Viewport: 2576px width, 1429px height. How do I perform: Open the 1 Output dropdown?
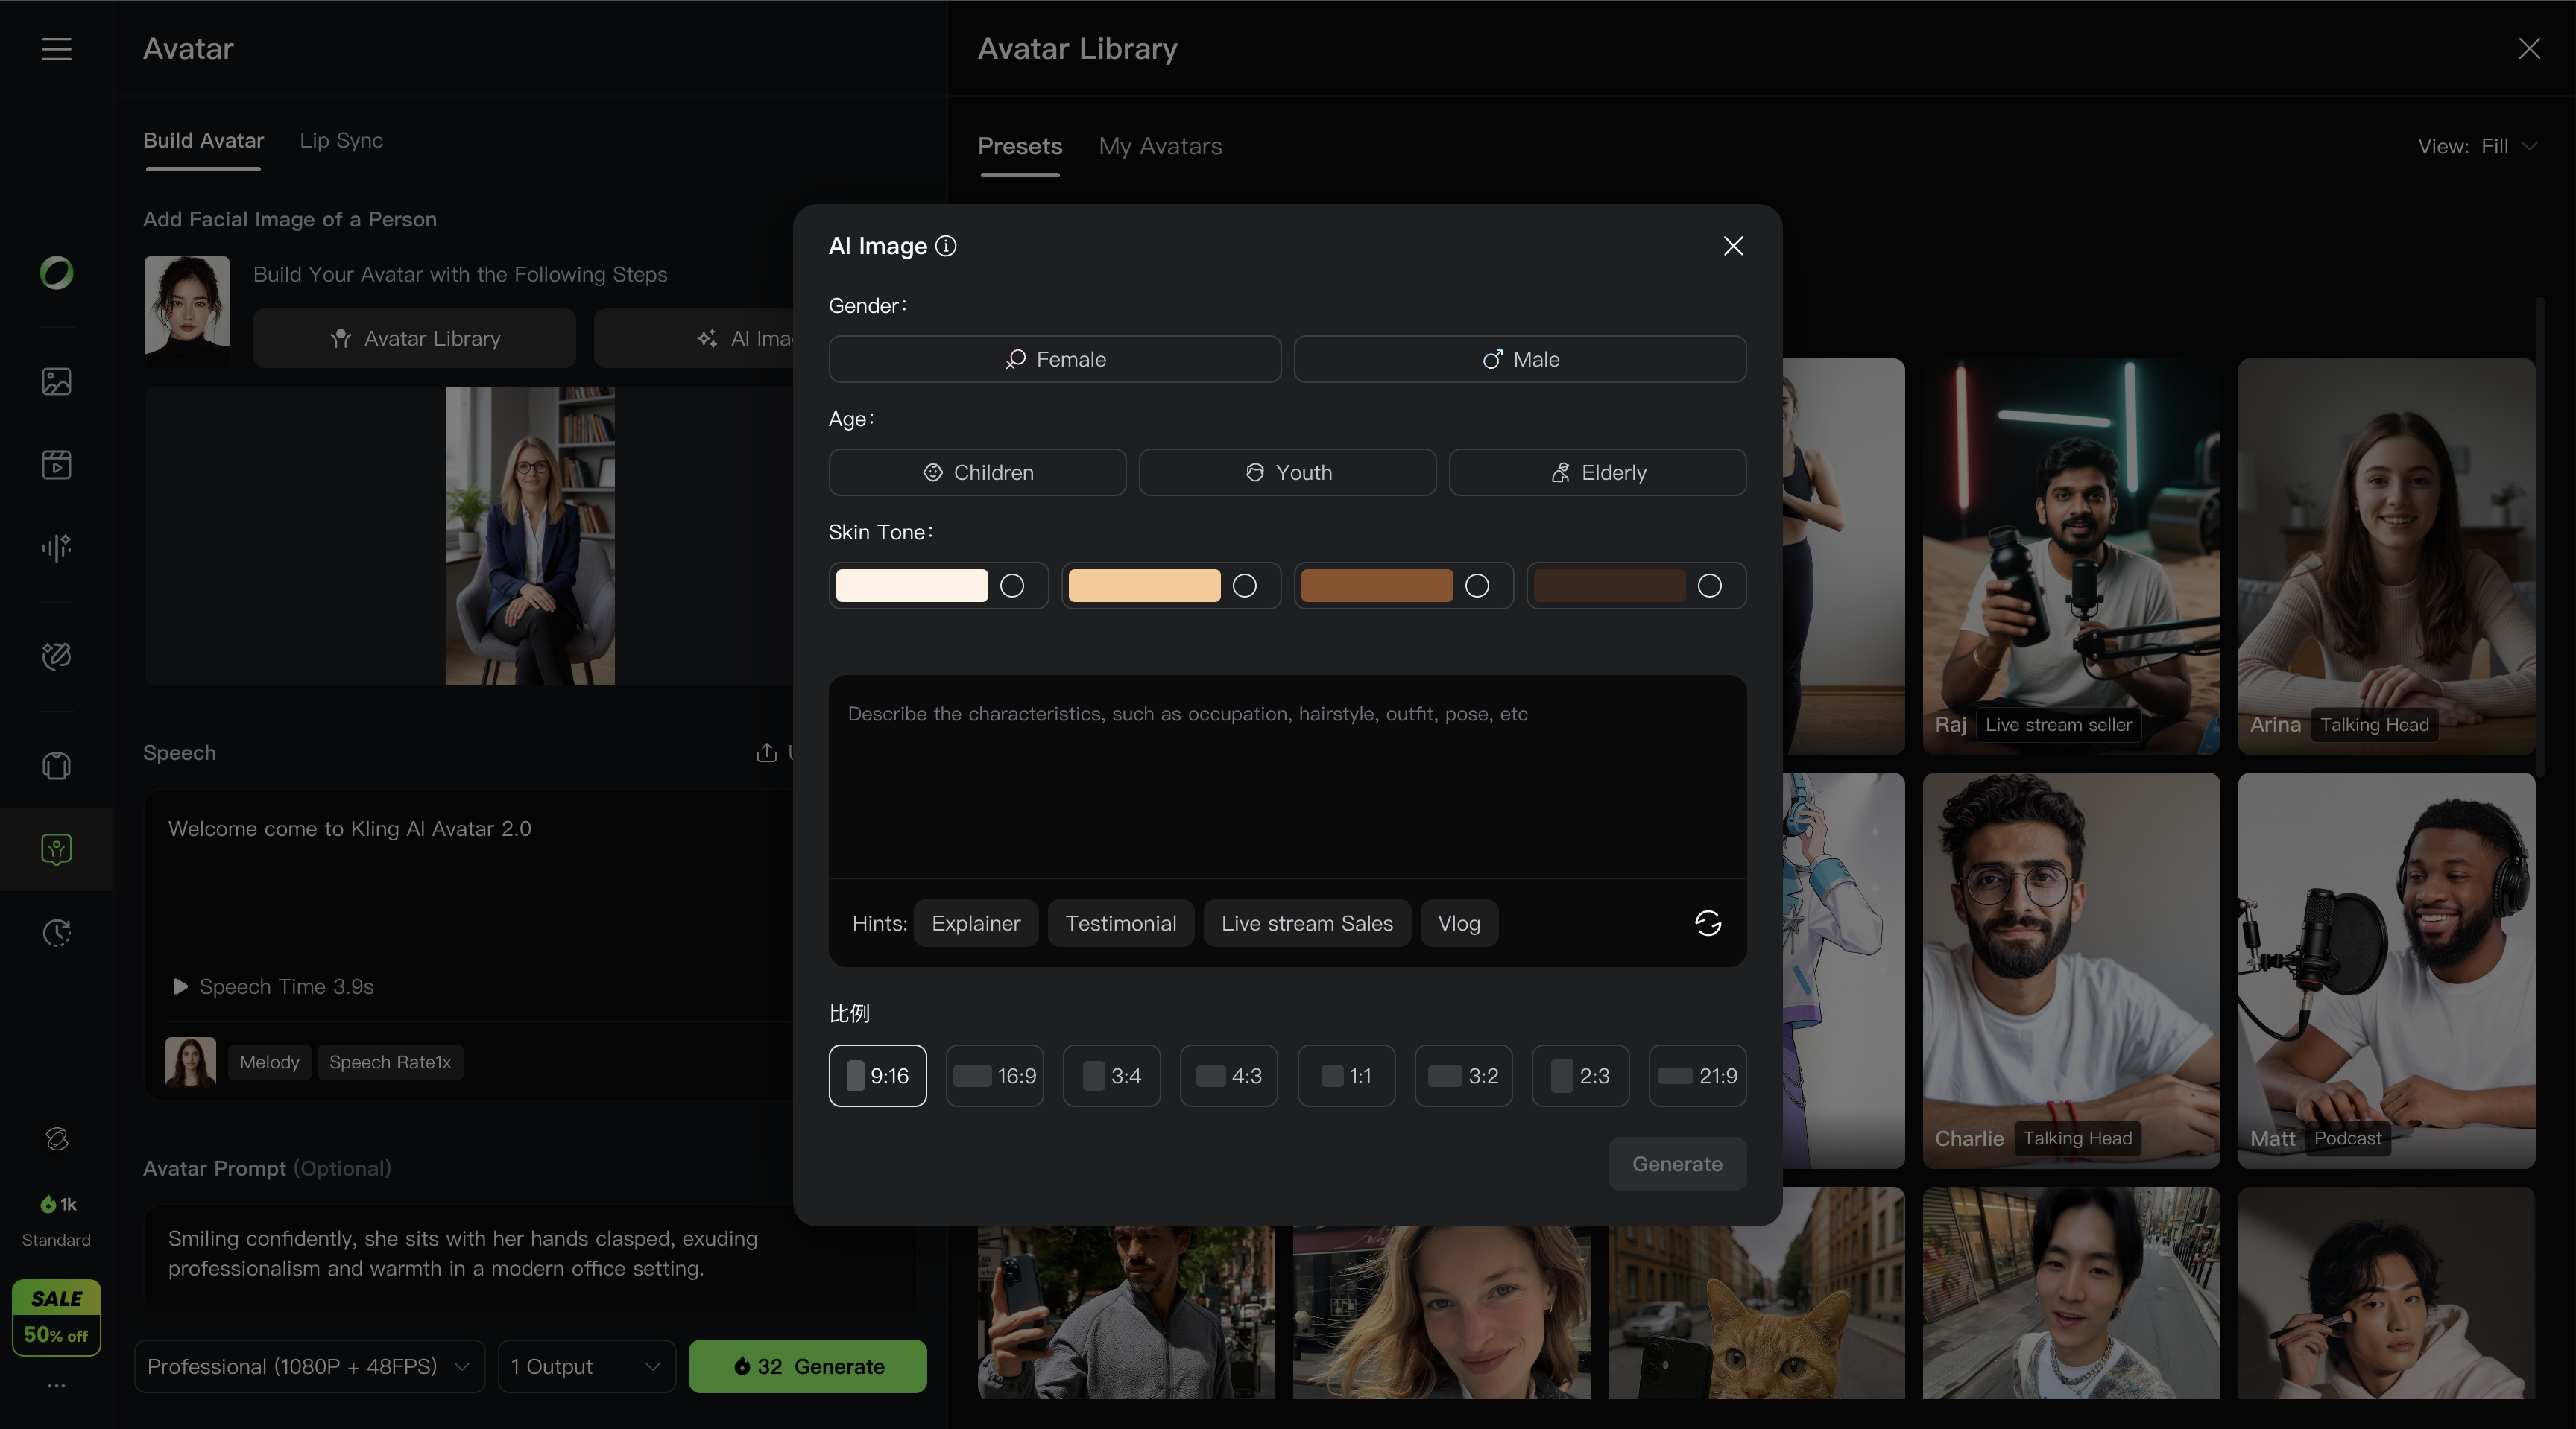[x=586, y=1366]
